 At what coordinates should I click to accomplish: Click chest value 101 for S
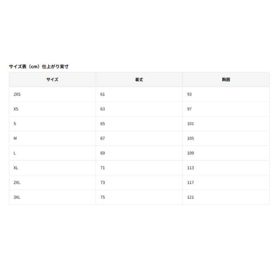pos(191,124)
